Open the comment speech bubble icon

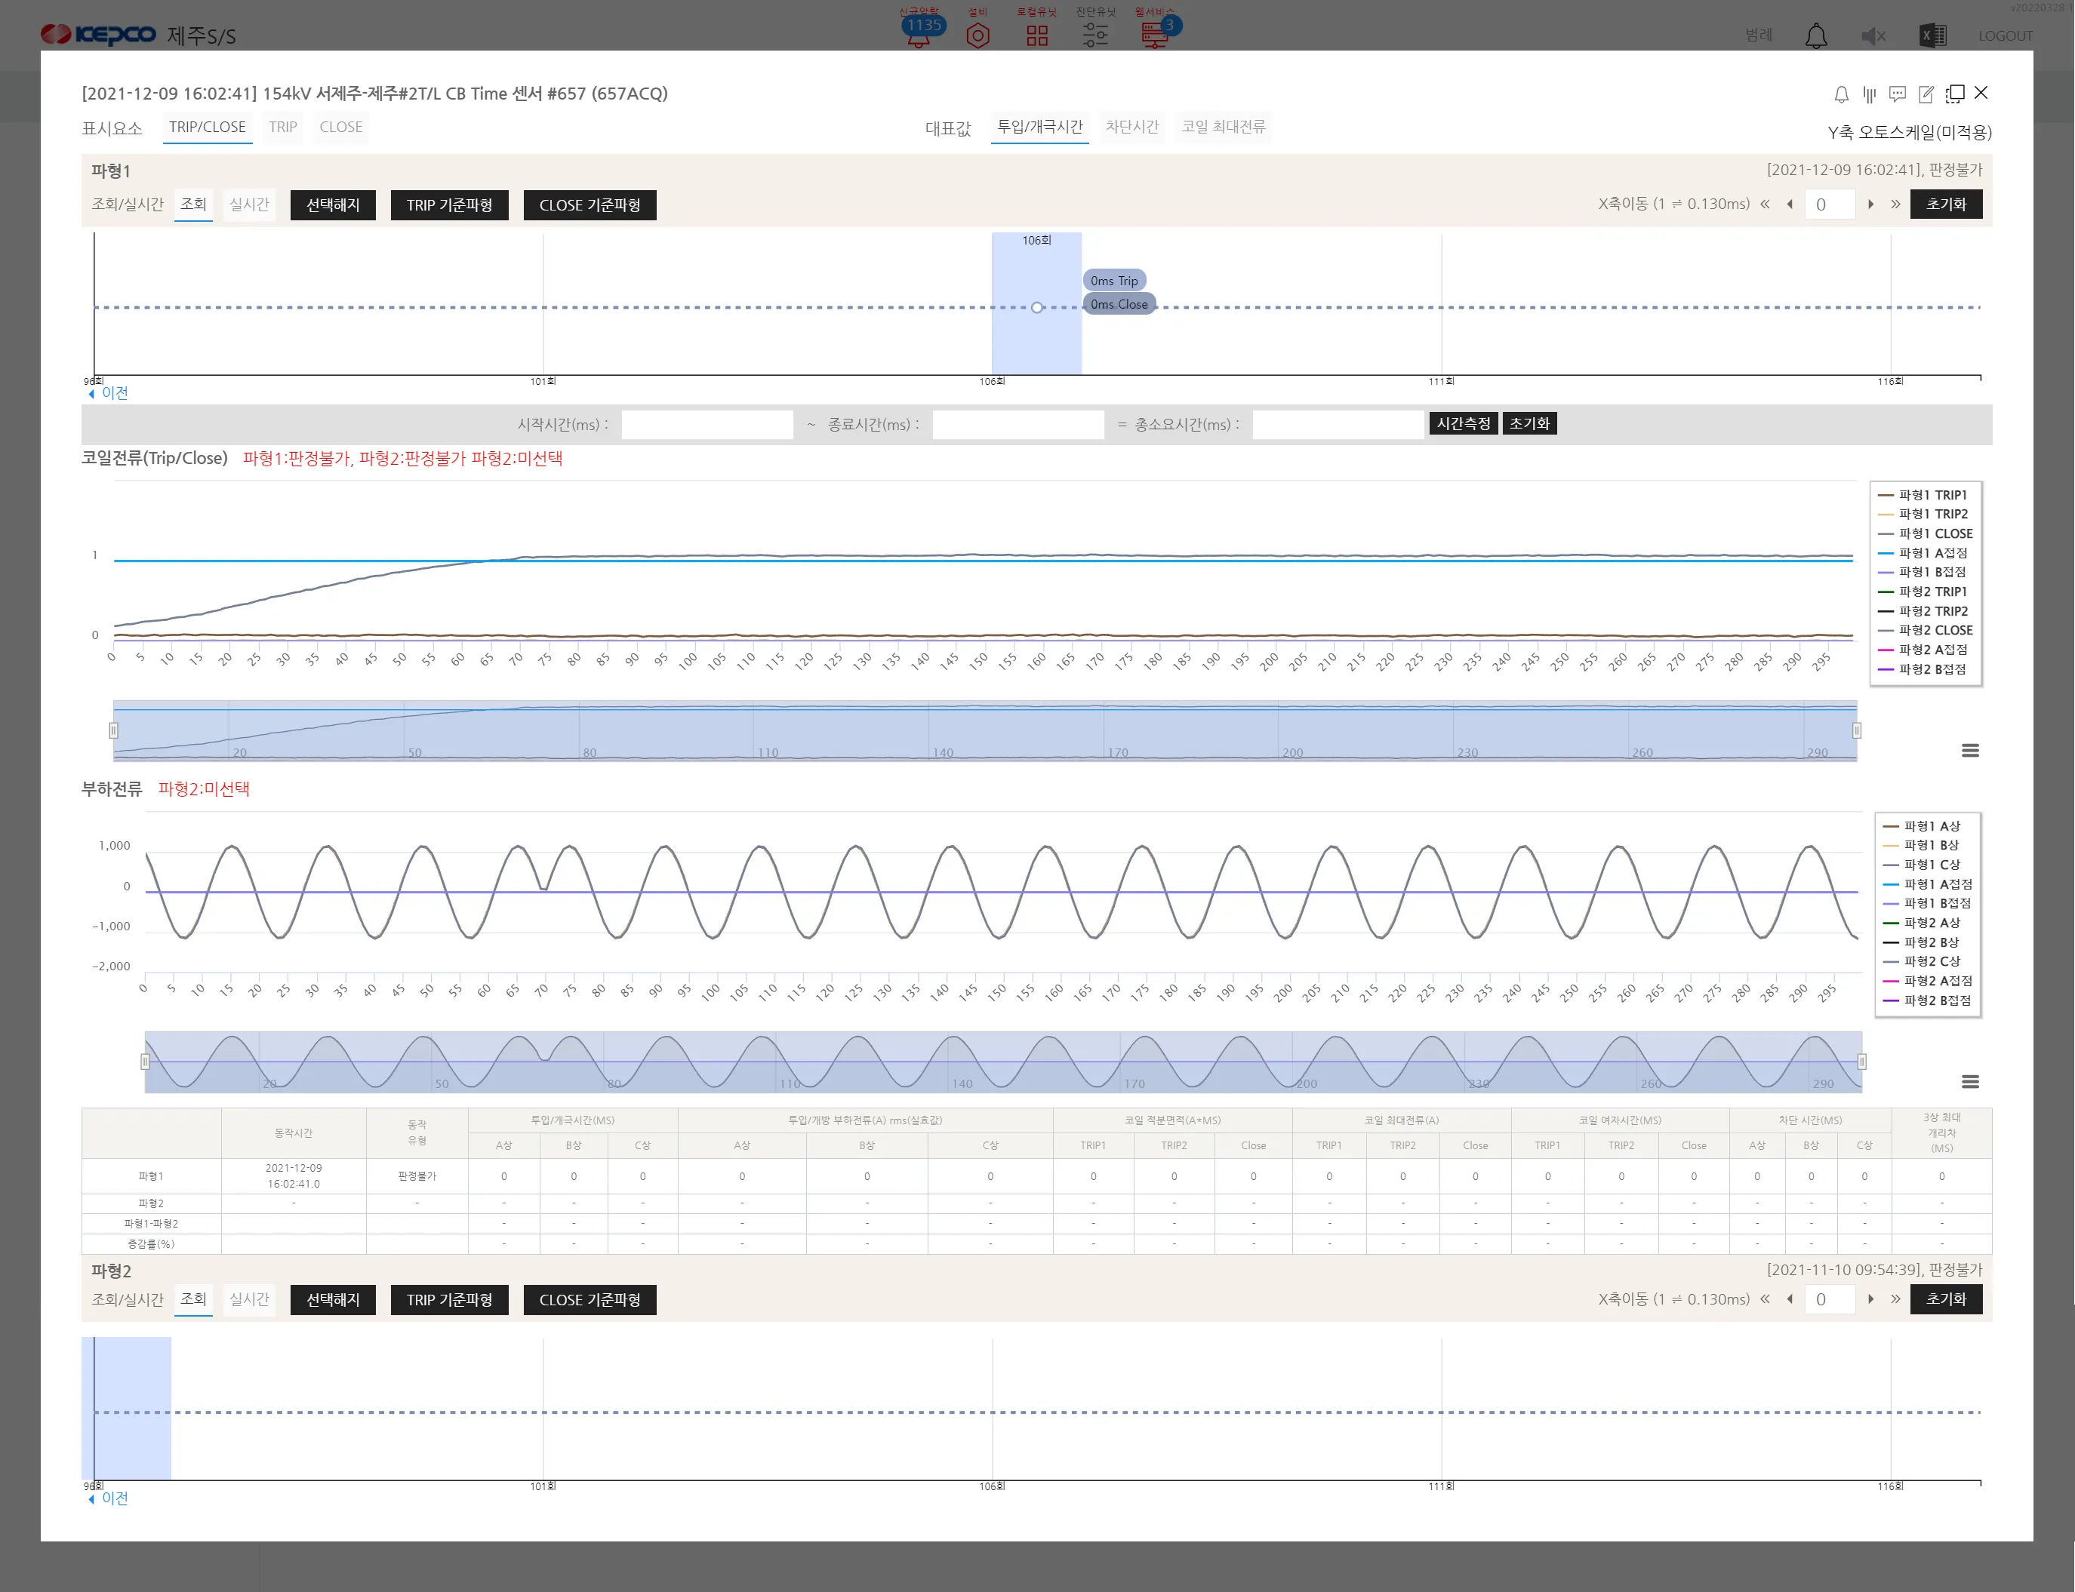[1898, 94]
